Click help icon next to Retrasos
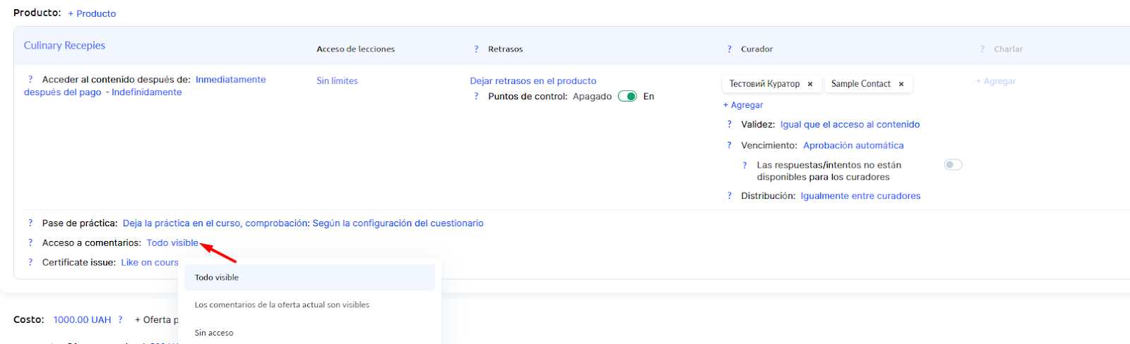 tap(476, 49)
